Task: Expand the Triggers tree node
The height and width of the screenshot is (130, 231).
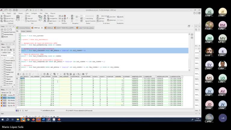Action: (2, 79)
